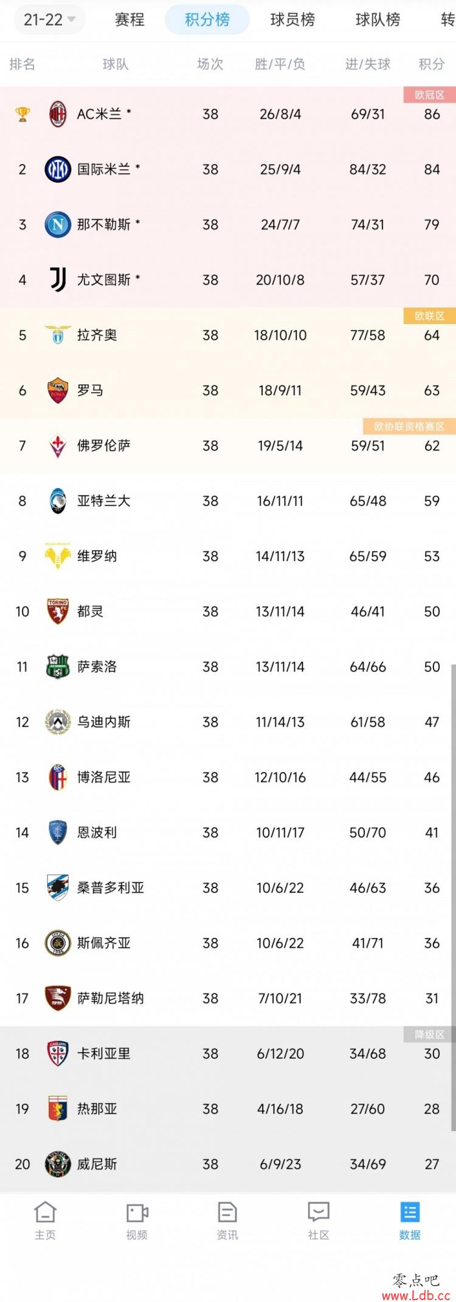The image size is (456, 1302).
Task: Open the 21-22 season dropdown
Action: pos(49,19)
